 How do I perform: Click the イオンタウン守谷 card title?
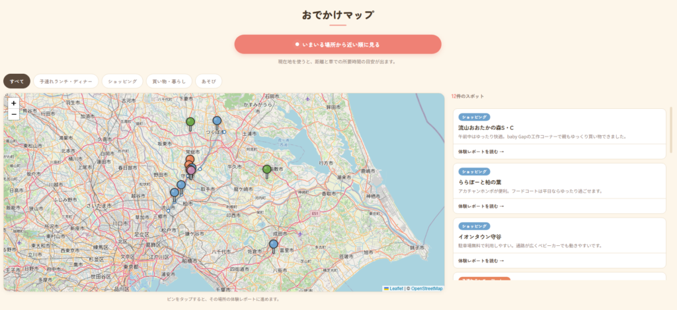click(x=480, y=237)
